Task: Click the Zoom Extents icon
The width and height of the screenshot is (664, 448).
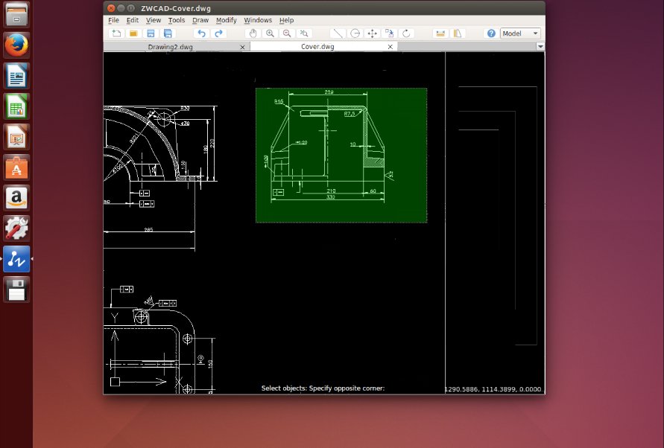Action: (304, 33)
